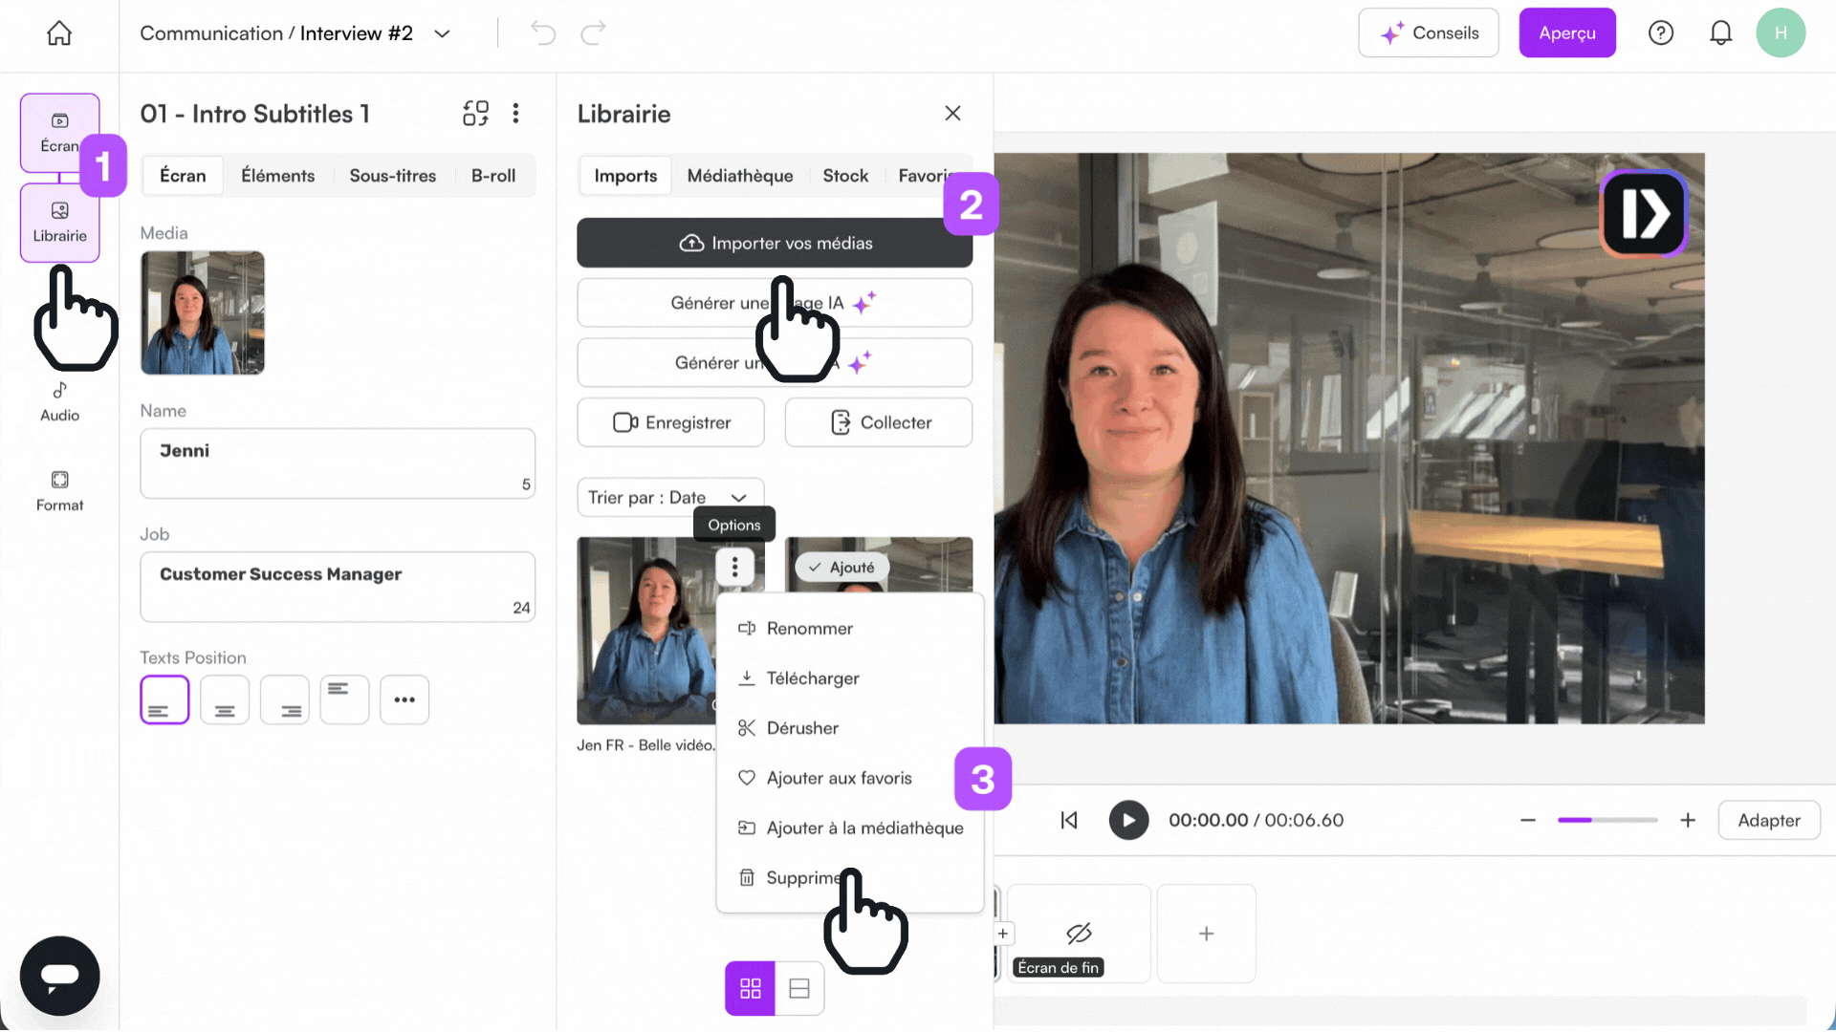The image size is (1836, 1032).
Task: Toggle the Ajouté checkmark on the media
Action: [x=842, y=566]
